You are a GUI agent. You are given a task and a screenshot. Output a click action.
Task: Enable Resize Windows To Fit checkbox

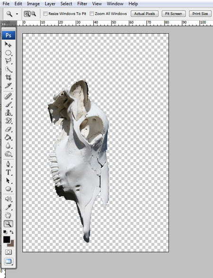coord(45,14)
